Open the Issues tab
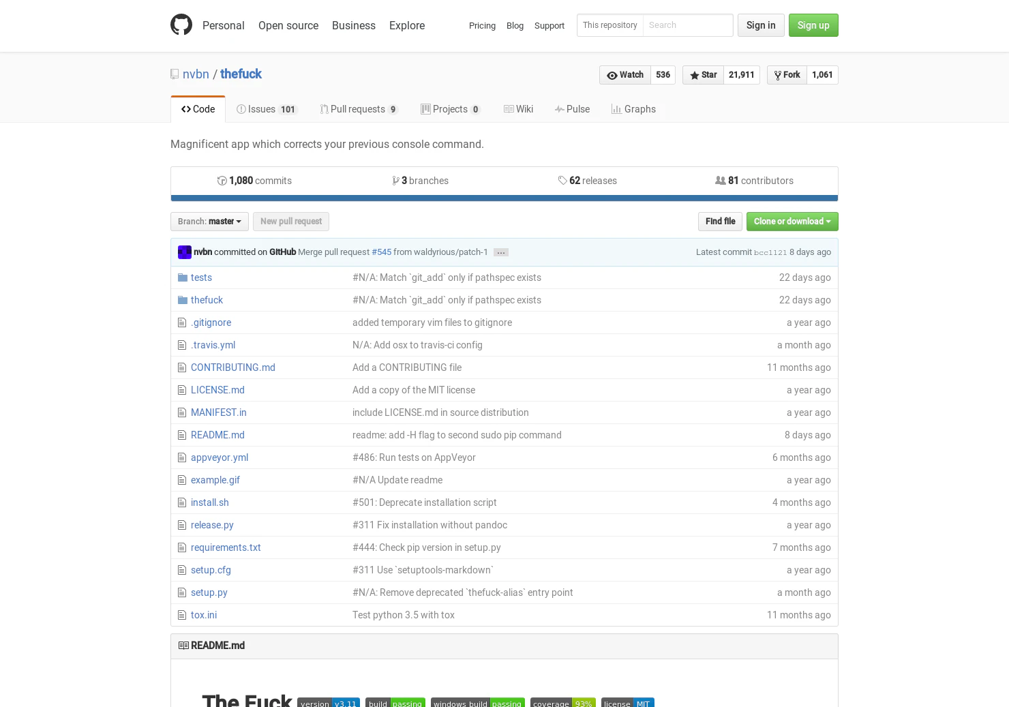Screen dimensions: 1009x707 tap(267, 109)
